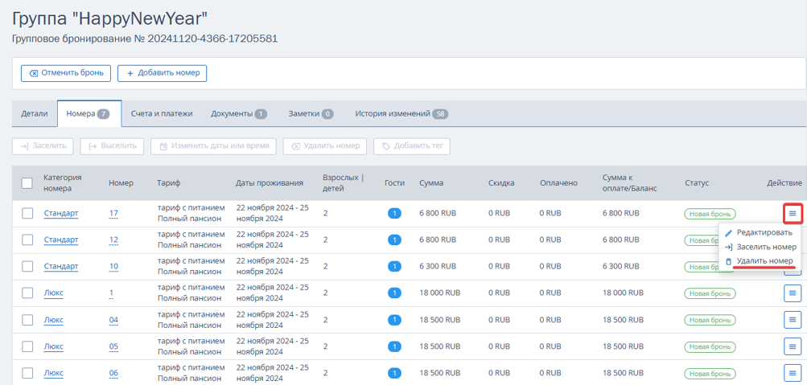Viewport: 807px width, 385px height.
Task: Open the Люкс category link for room 05
Action: pos(54,346)
